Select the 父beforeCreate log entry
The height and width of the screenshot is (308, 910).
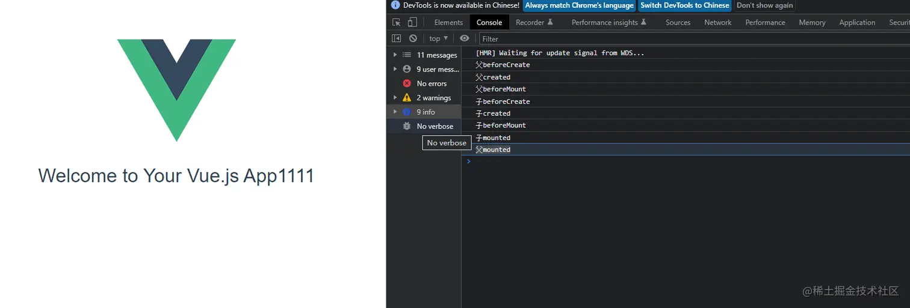click(x=686, y=65)
